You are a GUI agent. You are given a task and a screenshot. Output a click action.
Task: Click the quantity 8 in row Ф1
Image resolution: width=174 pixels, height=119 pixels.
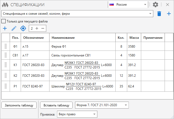click(x=121, y=46)
